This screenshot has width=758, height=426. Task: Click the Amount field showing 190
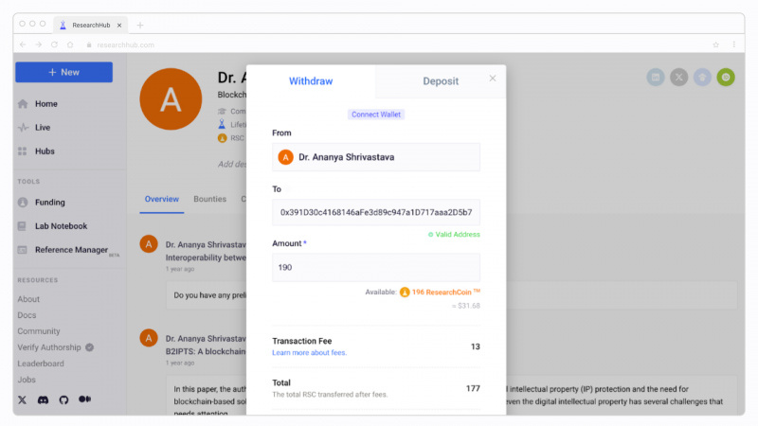pos(376,268)
